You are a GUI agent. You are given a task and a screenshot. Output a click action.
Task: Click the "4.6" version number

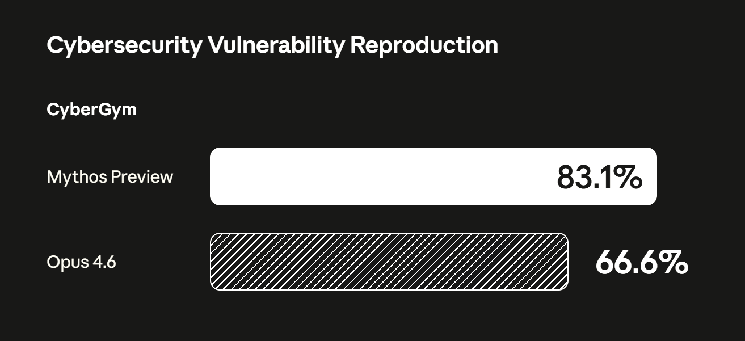(105, 262)
